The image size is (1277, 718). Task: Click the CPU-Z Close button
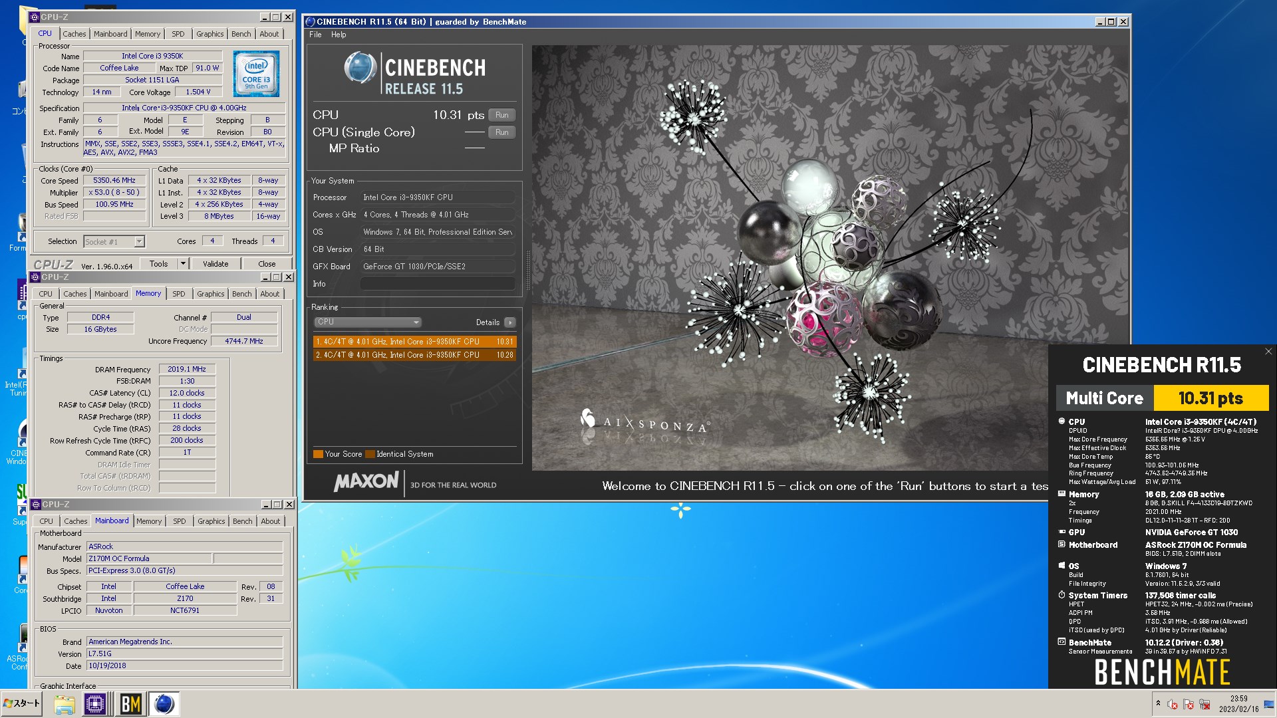(x=267, y=264)
